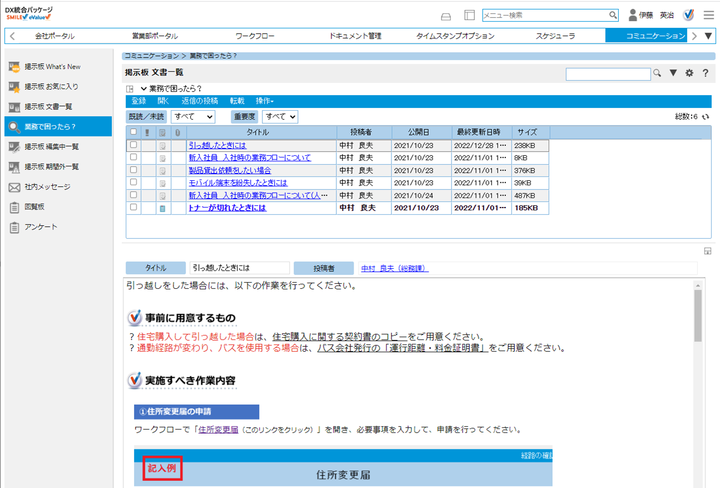Click the preview pane maximize icon
This screenshot has width=720, height=488.
[x=708, y=252]
